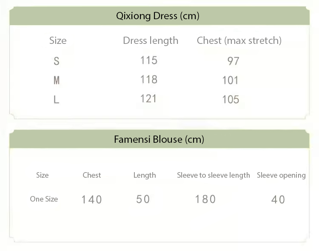This screenshot has height=251, width=319.
Task: Click the 101 chest measurement
Action: pos(230,80)
